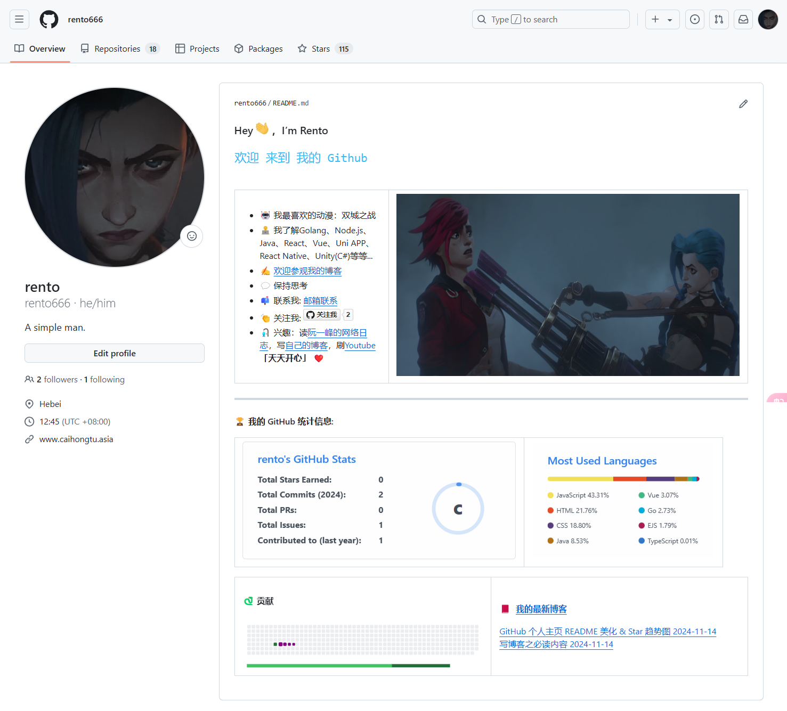Click the rento666 / README.md path link
This screenshot has height=711, width=787.
tap(271, 103)
